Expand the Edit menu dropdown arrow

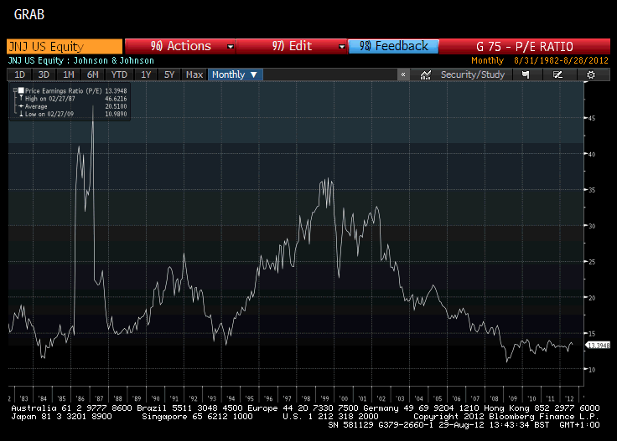point(342,47)
